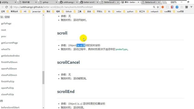View site information icon in address bar

(11, 7)
